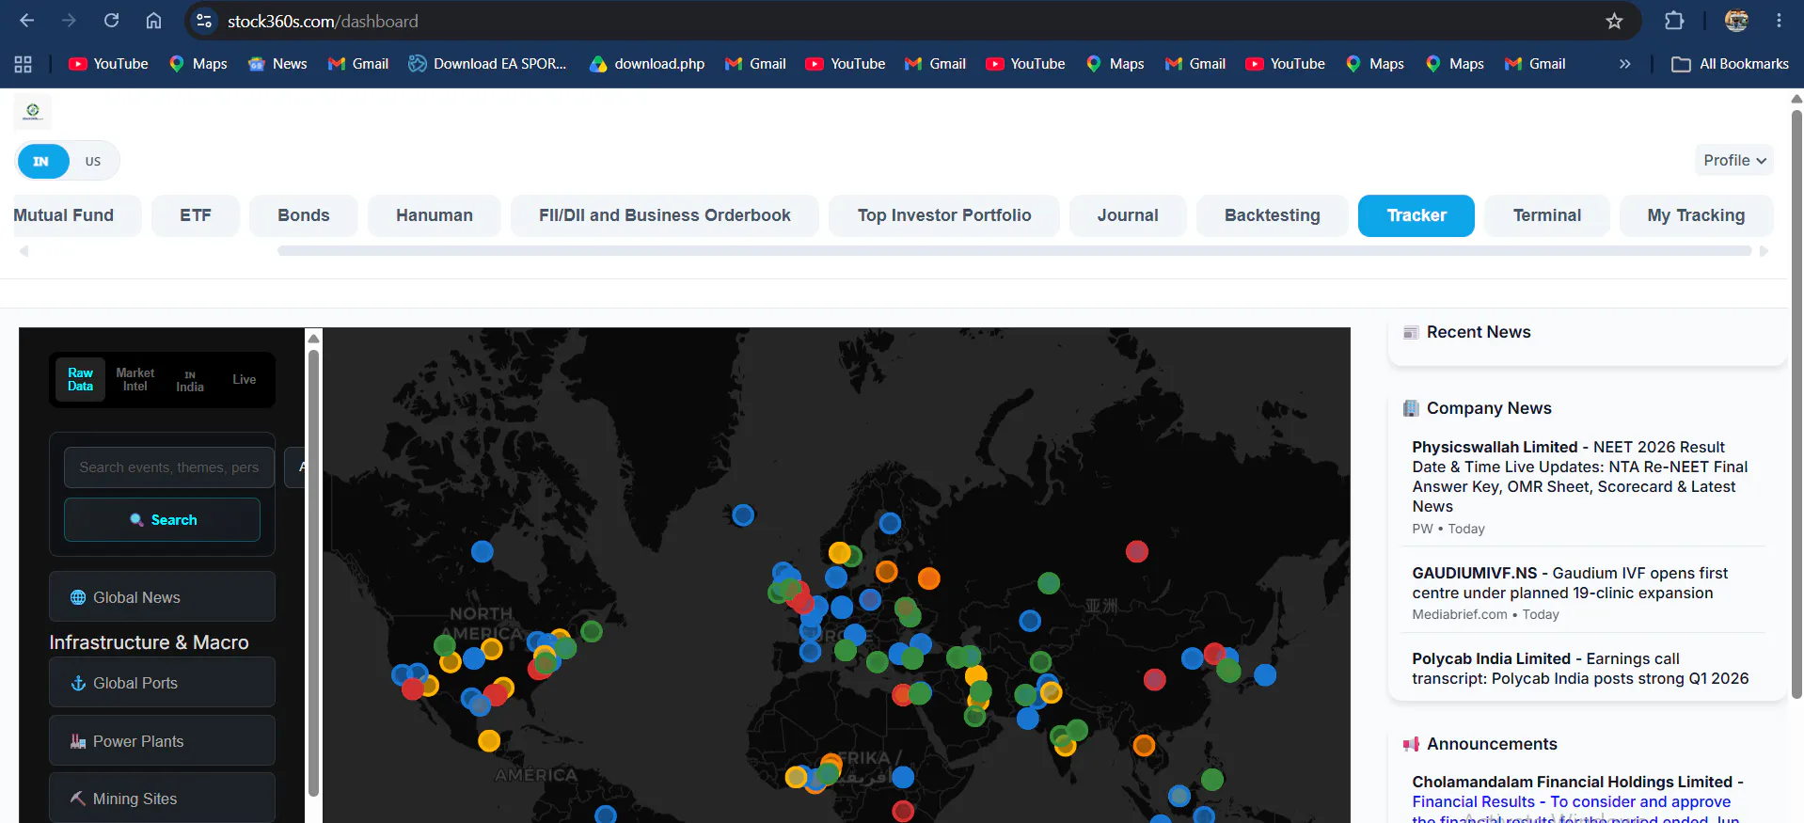Click the Search button in sidebar
1804x823 pixels.
click(162, 519)
